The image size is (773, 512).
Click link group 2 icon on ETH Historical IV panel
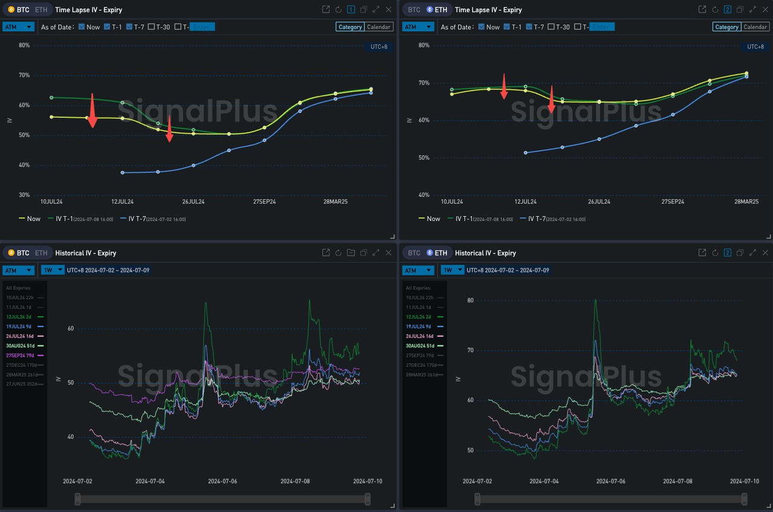(727, 253)
